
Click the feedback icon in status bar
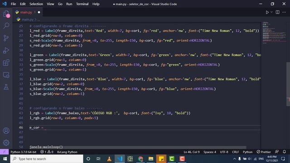[x=277, y=152]
